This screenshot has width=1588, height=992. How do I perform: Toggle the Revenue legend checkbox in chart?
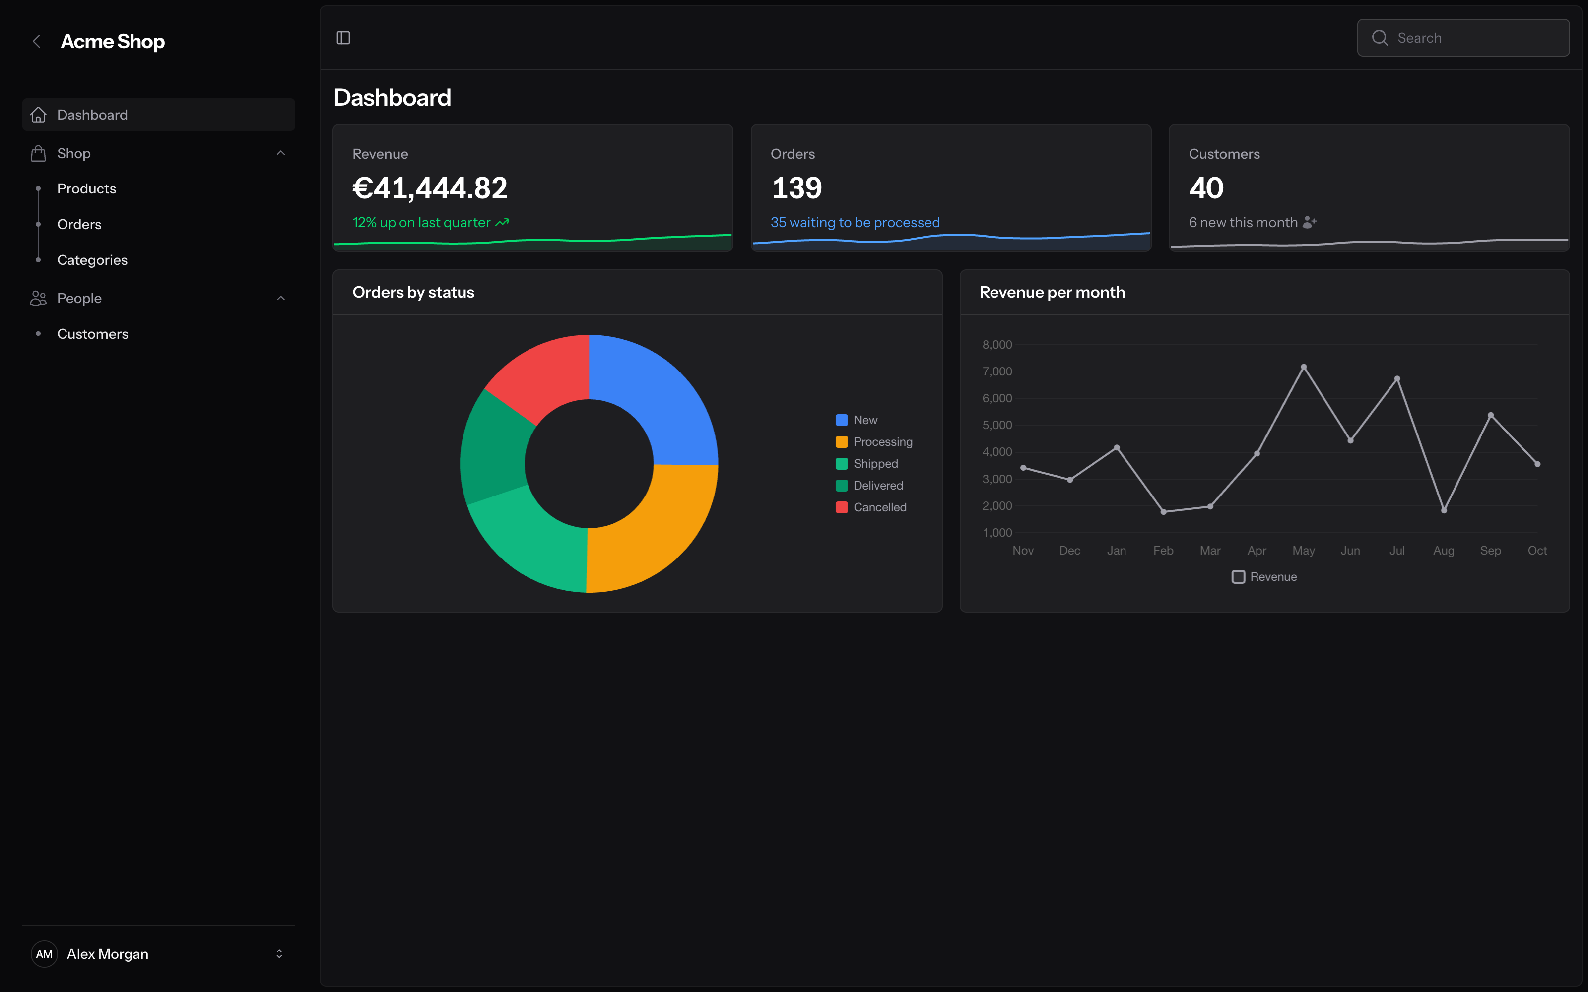pos(1238,577)
